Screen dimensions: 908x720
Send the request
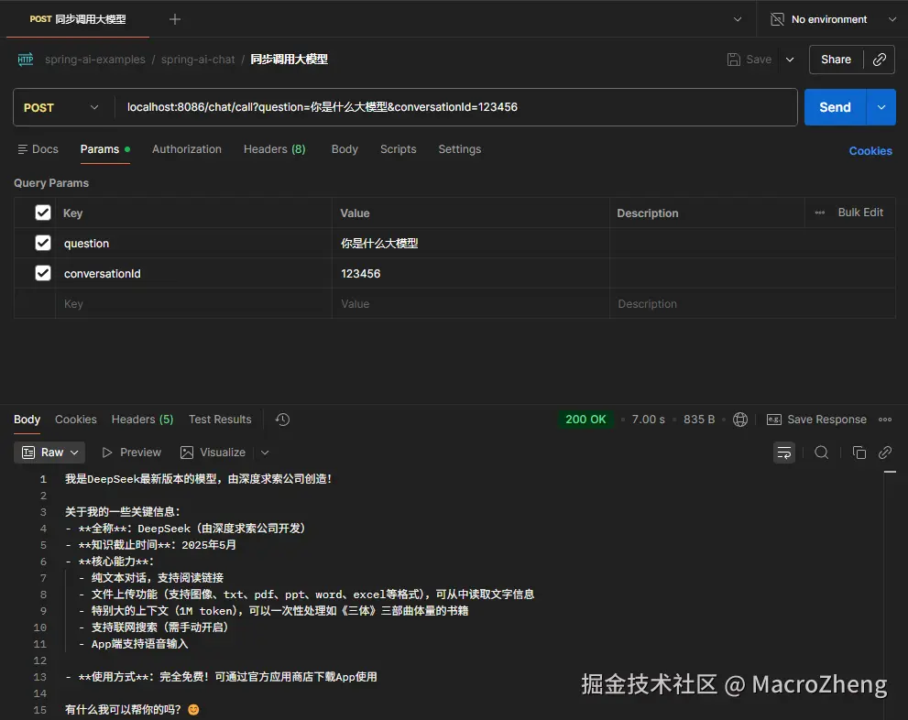pyautogui.click(x=835, y=107)
